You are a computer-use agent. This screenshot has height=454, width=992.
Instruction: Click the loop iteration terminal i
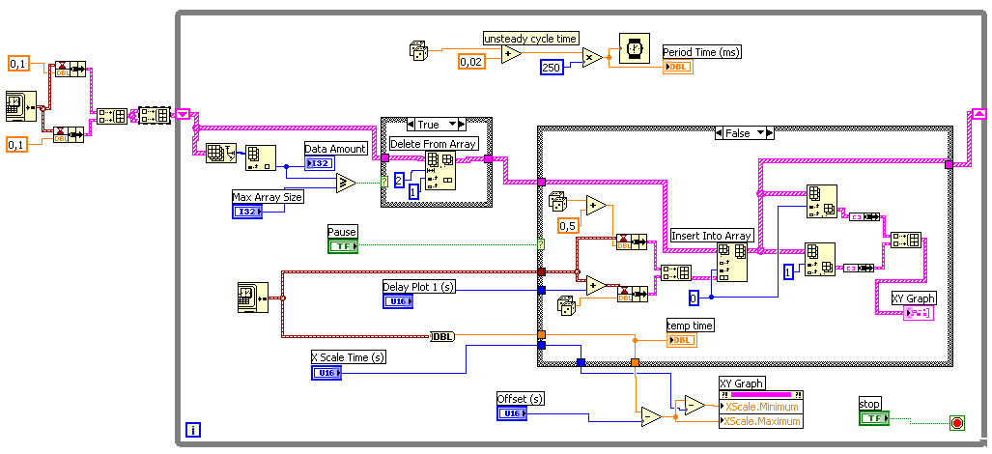pyautogui.click(x=193, y=431)
